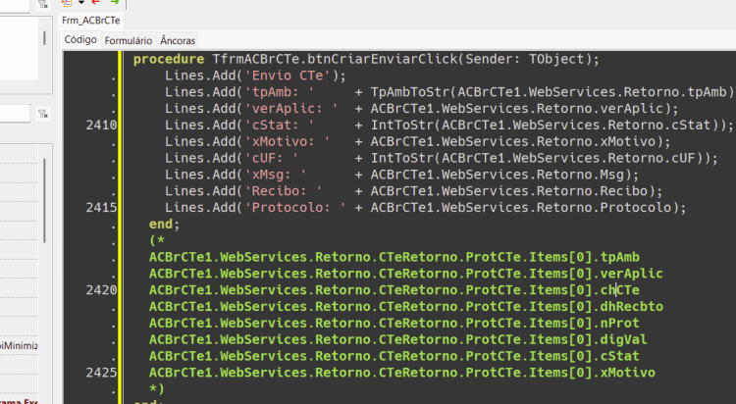The height and width of the screenshot is (404, 736).
Task: Click the commented line ending in .nProt
Action: [394, 323]
